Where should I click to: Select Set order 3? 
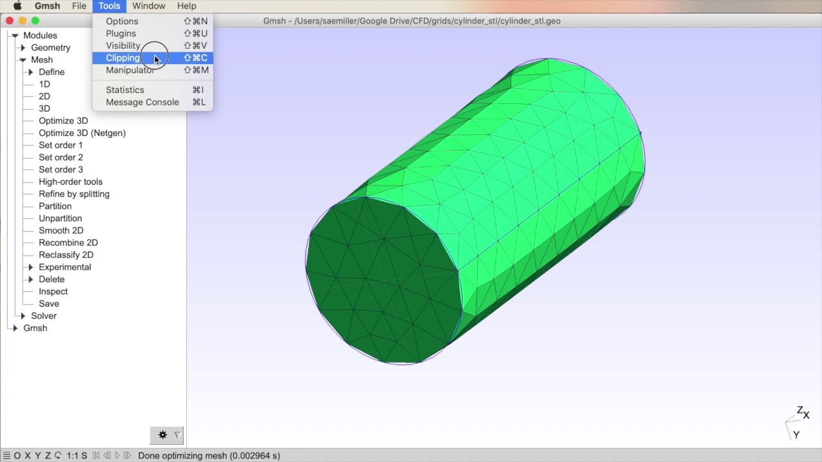(x=60, y=169)
